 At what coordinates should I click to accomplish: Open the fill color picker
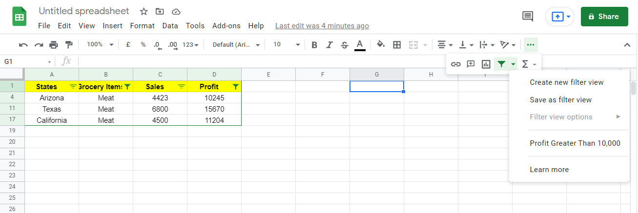381,45
